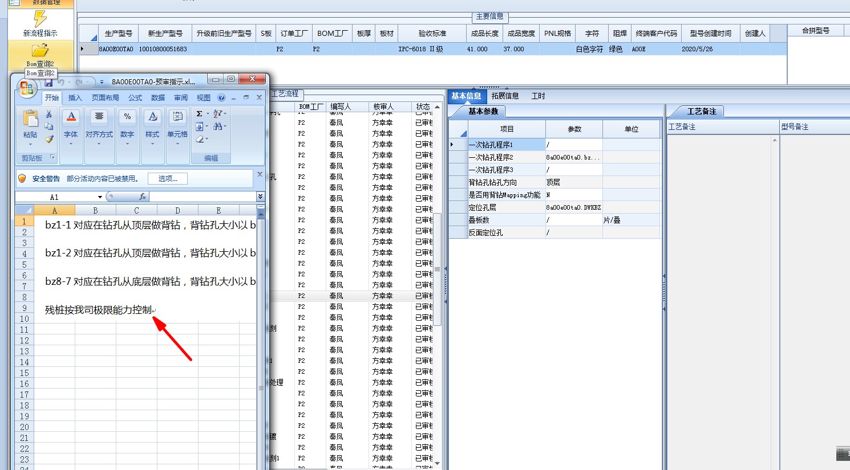Open the 基本信息 tab
This screenshot has height=470, width=850.
tap(467, 96)
